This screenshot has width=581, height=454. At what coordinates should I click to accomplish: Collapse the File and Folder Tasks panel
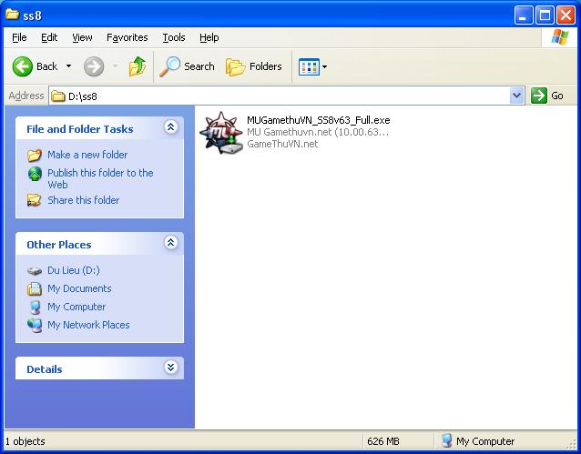171,127
